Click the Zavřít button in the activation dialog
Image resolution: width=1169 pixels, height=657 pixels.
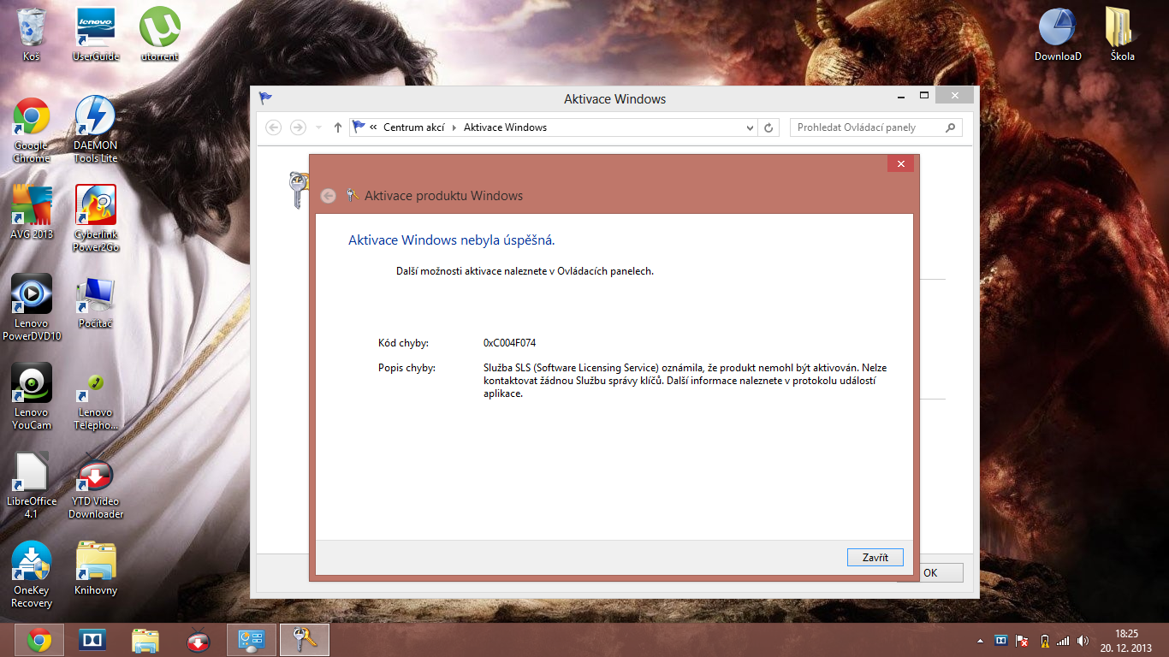tap(875, 557)
